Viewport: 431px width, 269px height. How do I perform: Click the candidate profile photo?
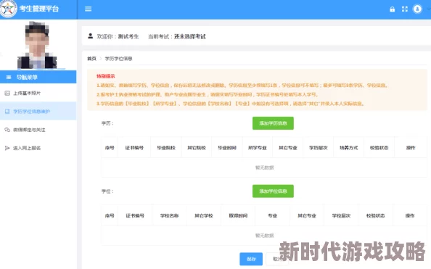coord(37,45)
